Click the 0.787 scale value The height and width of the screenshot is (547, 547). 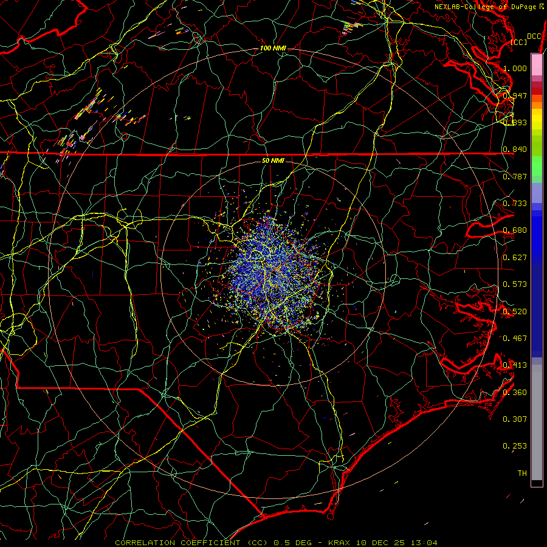coord(515,176)
